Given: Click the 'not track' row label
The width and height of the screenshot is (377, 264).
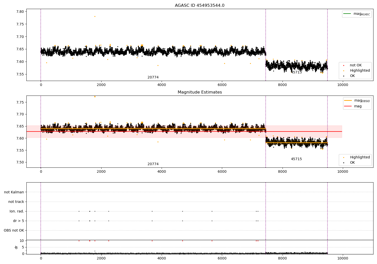Looking at the screenshot, I should point(16,202).
